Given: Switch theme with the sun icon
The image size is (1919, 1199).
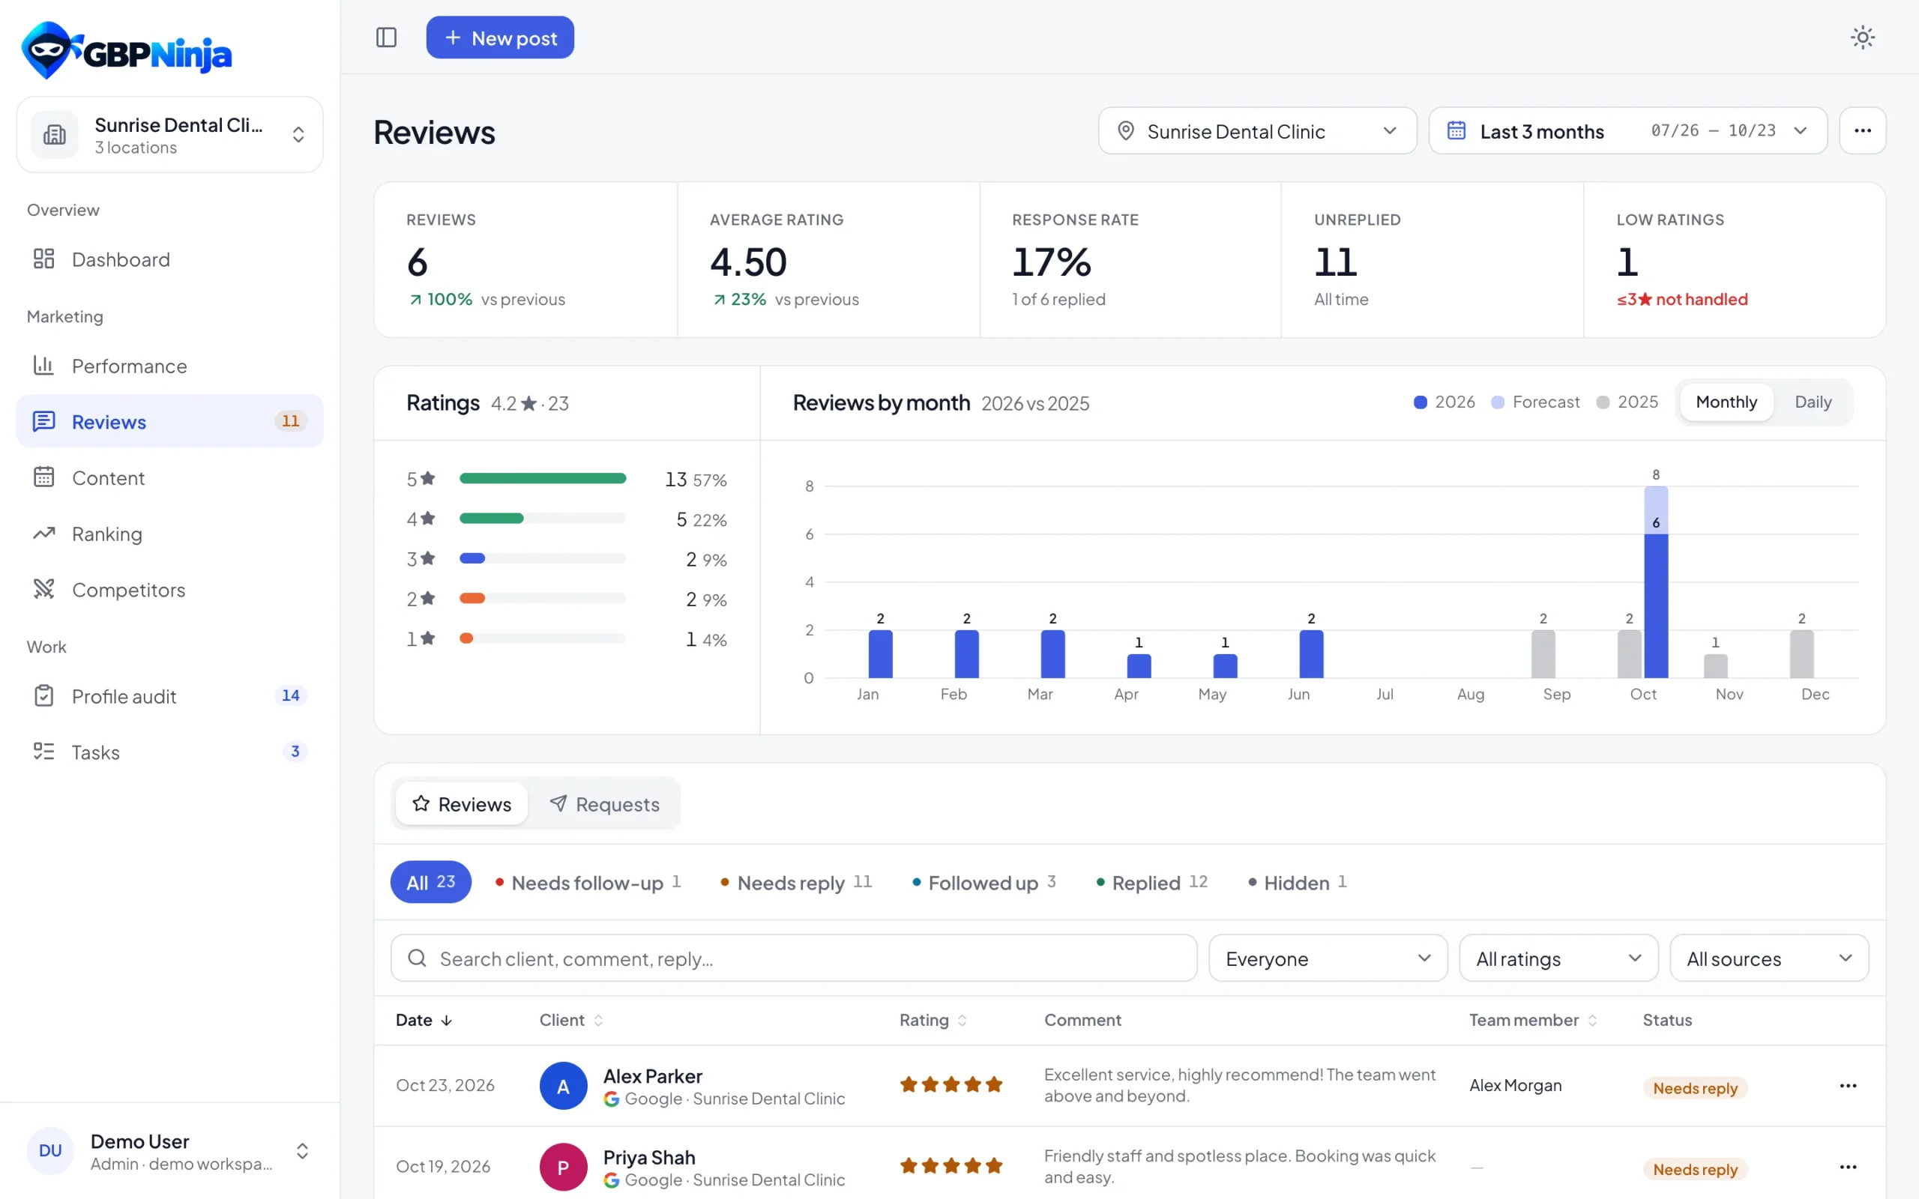Looking at the screenshot, I should tap(1862, 37).
